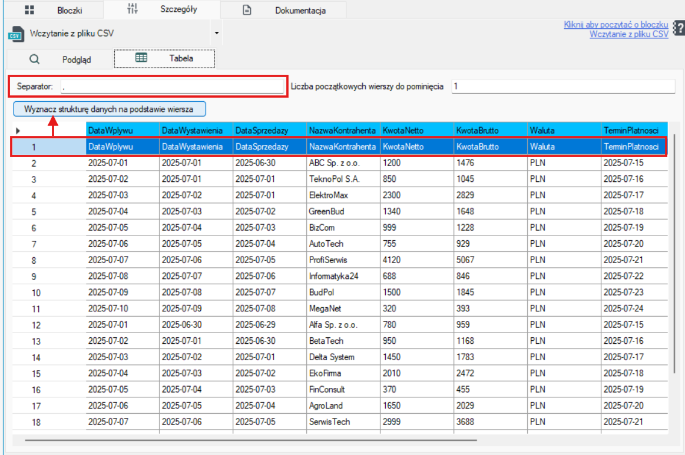Click the sliders icon beside Szczegóły
Viewport: 685px width, 455px height.
coord(133,9)
